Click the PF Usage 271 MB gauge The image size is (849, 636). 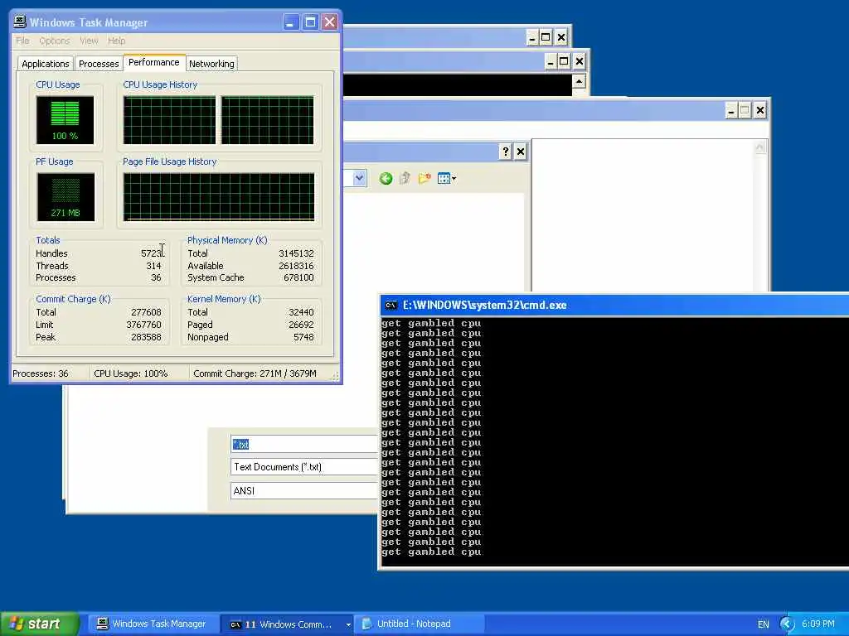(65, 197)
